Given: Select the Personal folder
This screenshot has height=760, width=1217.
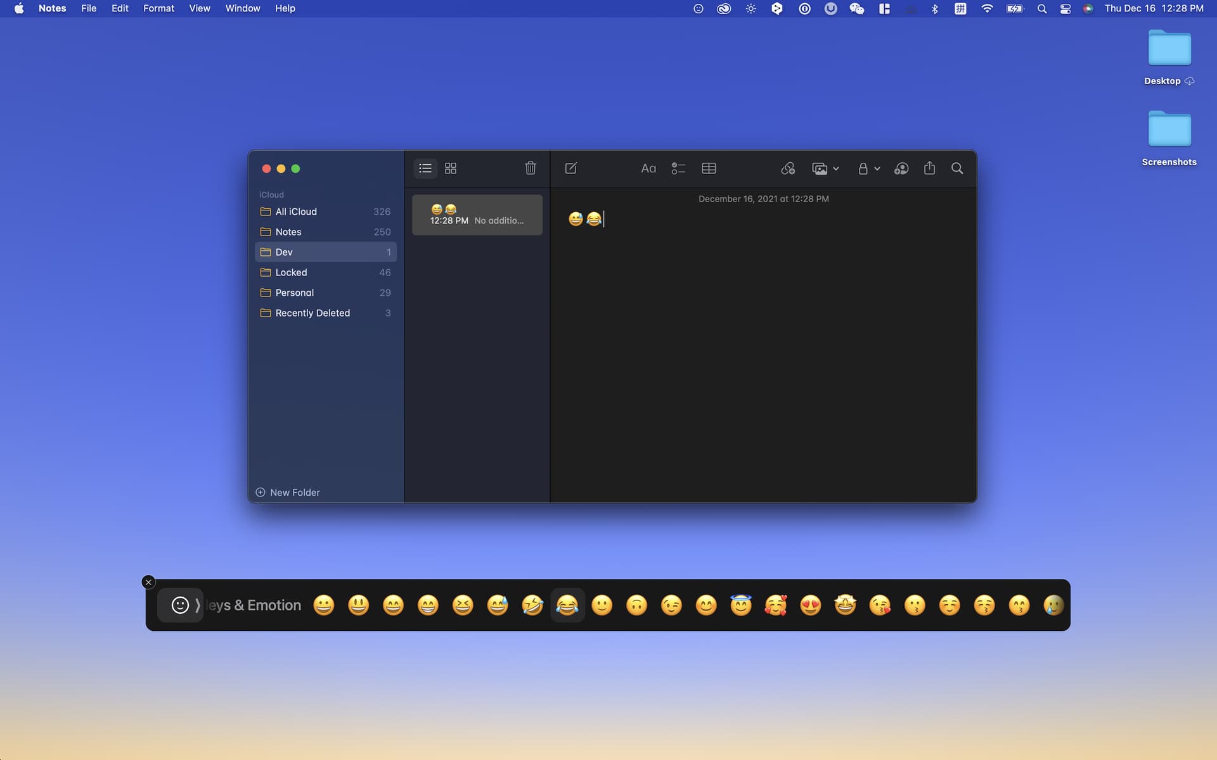Looking at the screenshot, I should point(294,293).
